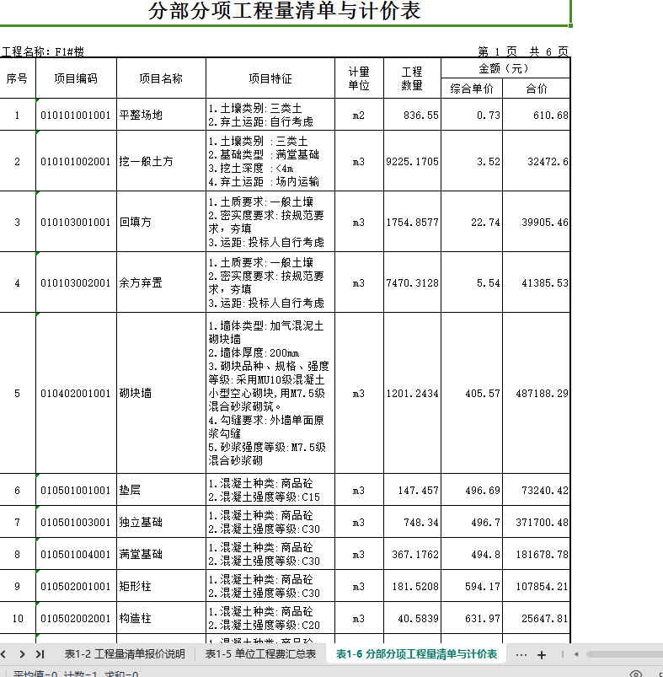The width and height of the screenshot is (663, 677).
Task: Select unit price cell 3.52
Action: pos(472,161)
